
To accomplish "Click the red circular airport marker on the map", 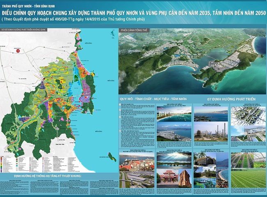I will point(18,50).
